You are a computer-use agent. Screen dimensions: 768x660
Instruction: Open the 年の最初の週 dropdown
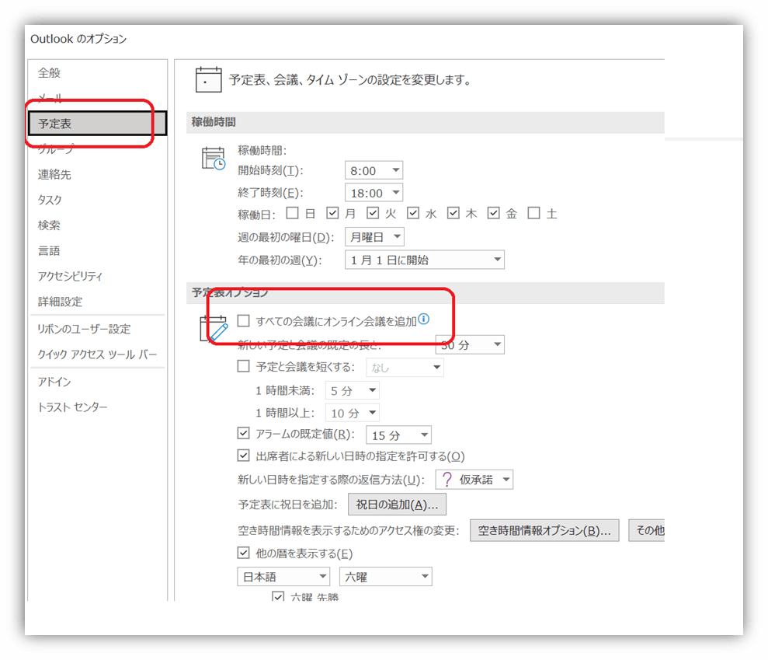(x=425, y=260)
